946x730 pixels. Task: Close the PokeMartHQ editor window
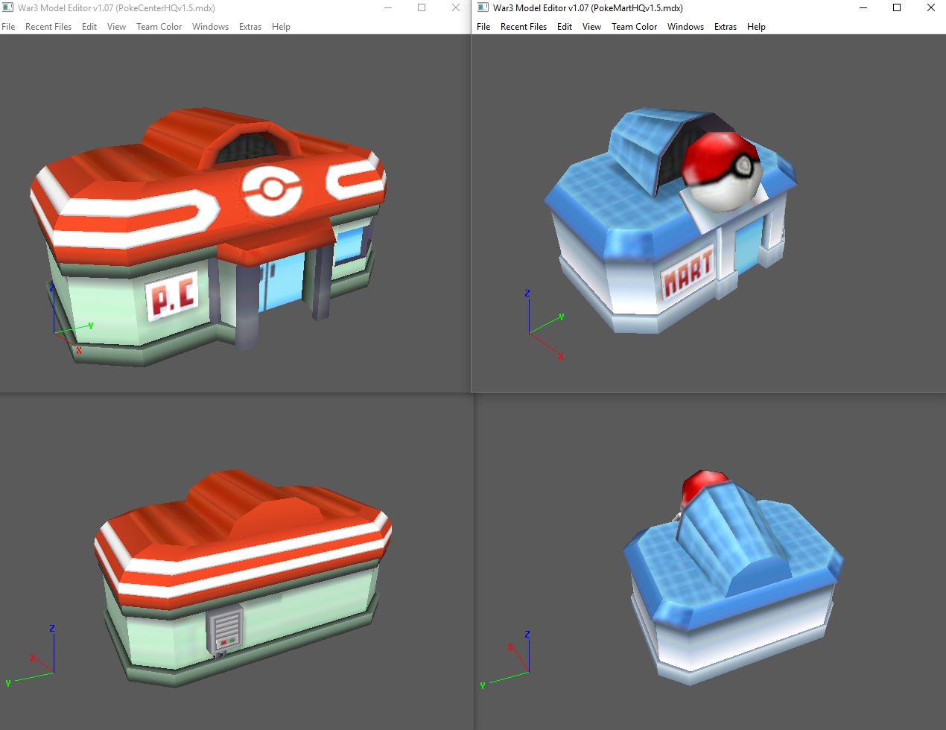coord(930,7)
